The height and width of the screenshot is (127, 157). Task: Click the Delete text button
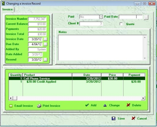(x=137, y=105)
